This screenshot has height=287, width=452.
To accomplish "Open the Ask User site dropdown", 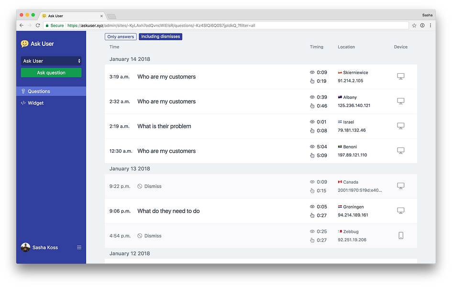I will click(x=51, y=61).
